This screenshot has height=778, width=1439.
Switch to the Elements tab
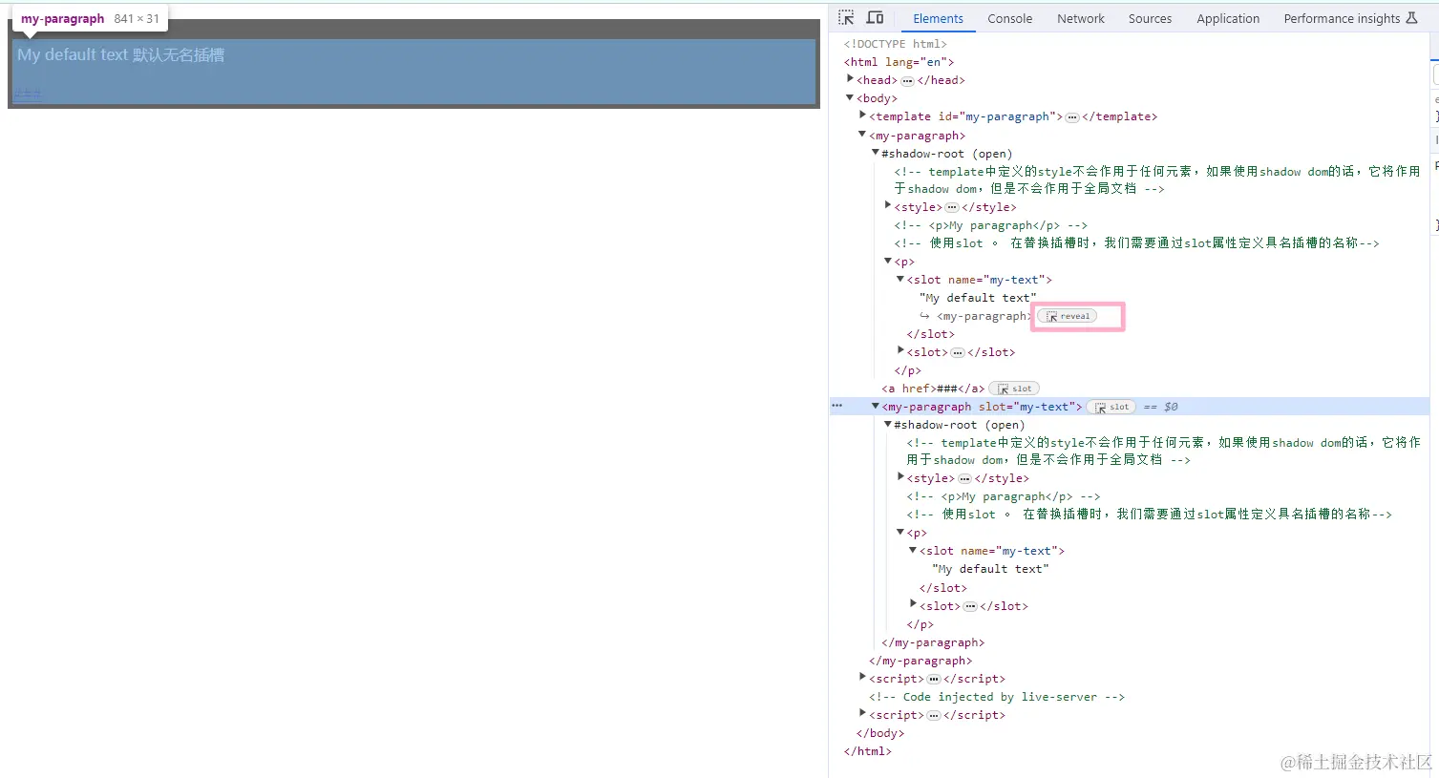click(938, 18)
